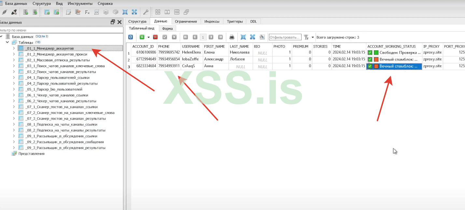Click the tile windows grid icon
Screen dimensions: 465x210
point(158,12)
